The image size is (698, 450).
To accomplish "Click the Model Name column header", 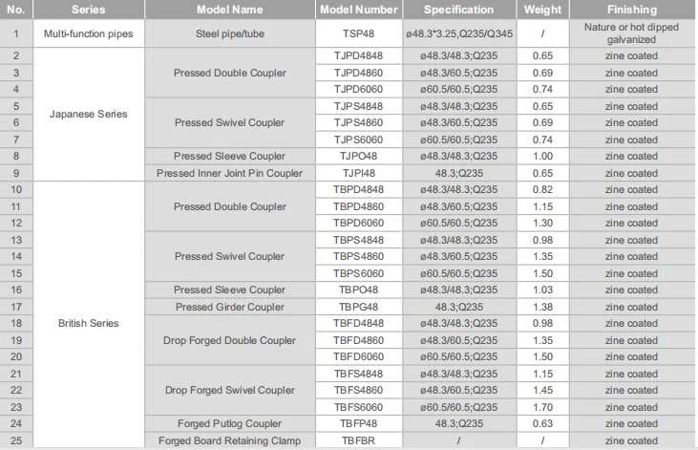I will click(229, 10).
